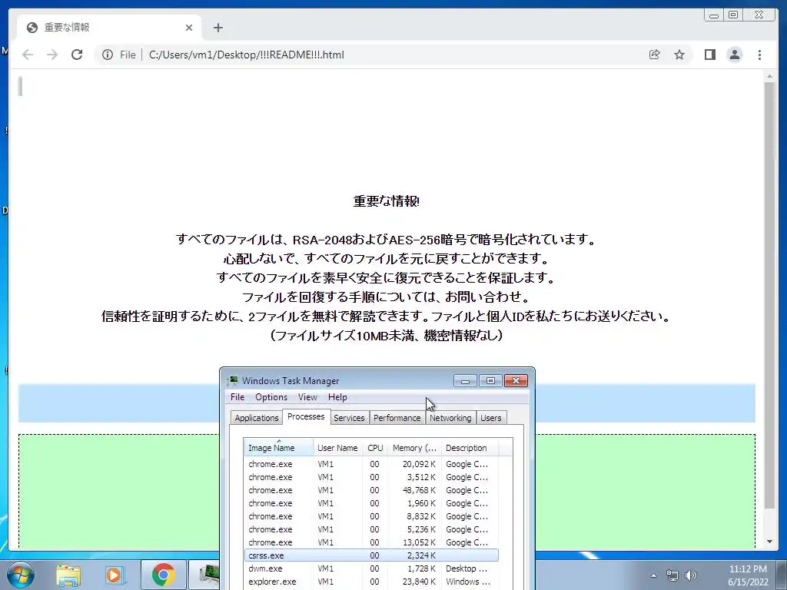The height and width of the screenshot is (590, 787).
Task: Switch to Applications tab
Action: [x=256, y=418]
